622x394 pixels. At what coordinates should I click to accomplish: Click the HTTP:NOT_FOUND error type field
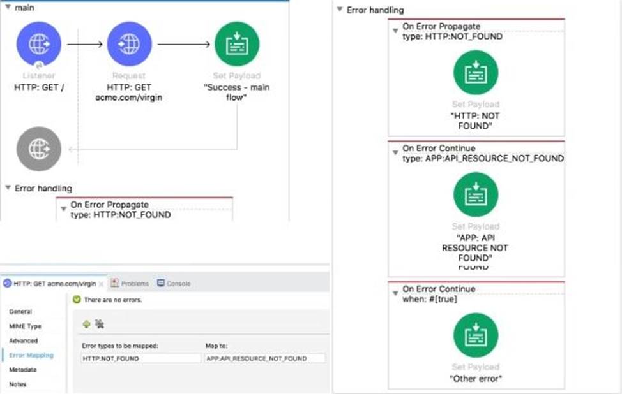[x=140, y=359]
